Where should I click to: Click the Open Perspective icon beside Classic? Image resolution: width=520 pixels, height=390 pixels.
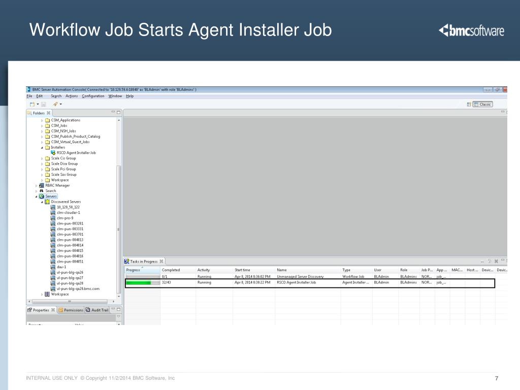coord(469,105)
